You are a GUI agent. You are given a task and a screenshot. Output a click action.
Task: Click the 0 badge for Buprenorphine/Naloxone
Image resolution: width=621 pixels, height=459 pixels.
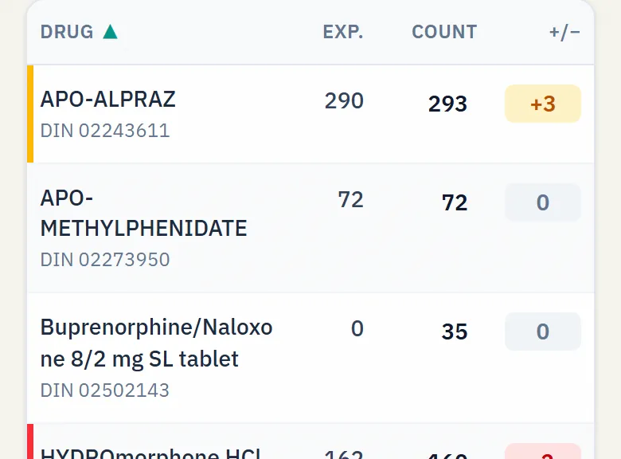pyautogui.click(x=543, y=331)
